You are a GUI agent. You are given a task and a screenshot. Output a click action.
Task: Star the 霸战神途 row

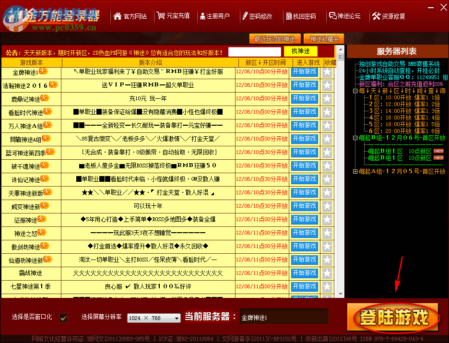(x=327, y=274)
